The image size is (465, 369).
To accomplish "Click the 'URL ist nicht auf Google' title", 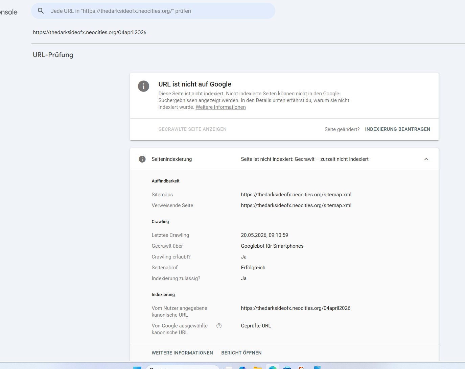I will [195, 84].
